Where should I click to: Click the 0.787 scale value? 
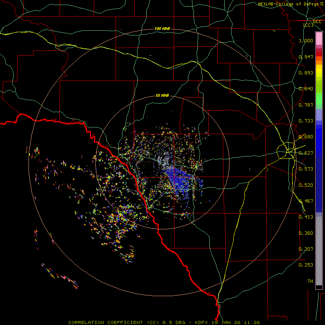(306, 105)
